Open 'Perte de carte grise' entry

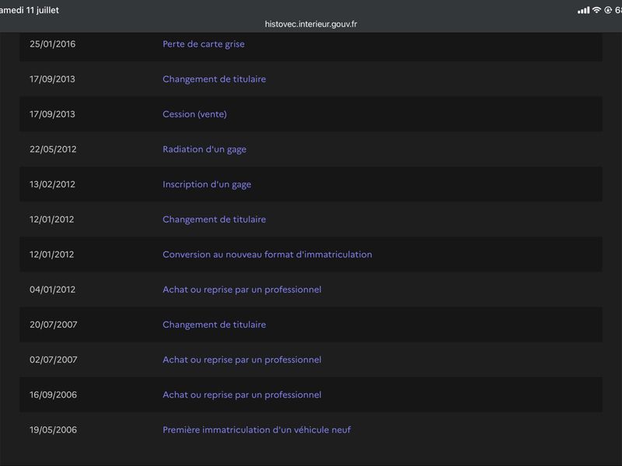[204, 44]
